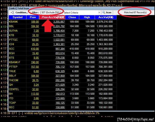Sort by the Symbol column header
Image resolution: width=155 pixels, height=122 pixels.
pos(18,17)
